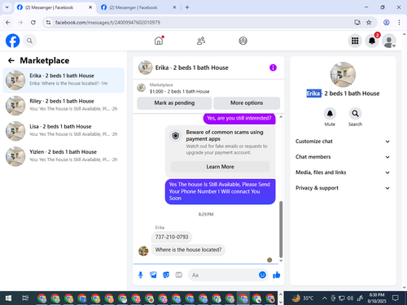Go back using the Marketplace back arrow
407x305 pixels.
[x=11, y=60]
